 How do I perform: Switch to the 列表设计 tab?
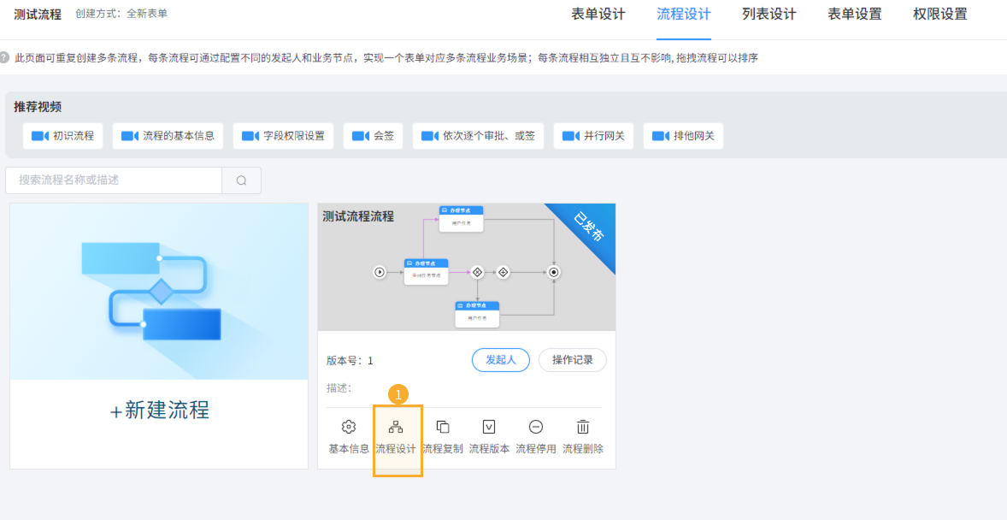769,15
